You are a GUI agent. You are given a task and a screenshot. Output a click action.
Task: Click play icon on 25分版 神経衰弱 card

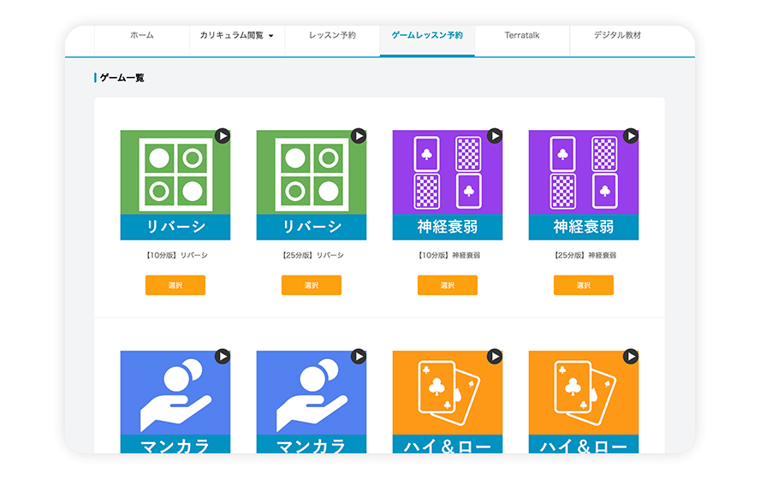[631, 136]
